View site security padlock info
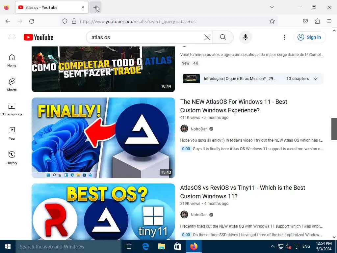 pyautogui.click(x=74, y=21)
